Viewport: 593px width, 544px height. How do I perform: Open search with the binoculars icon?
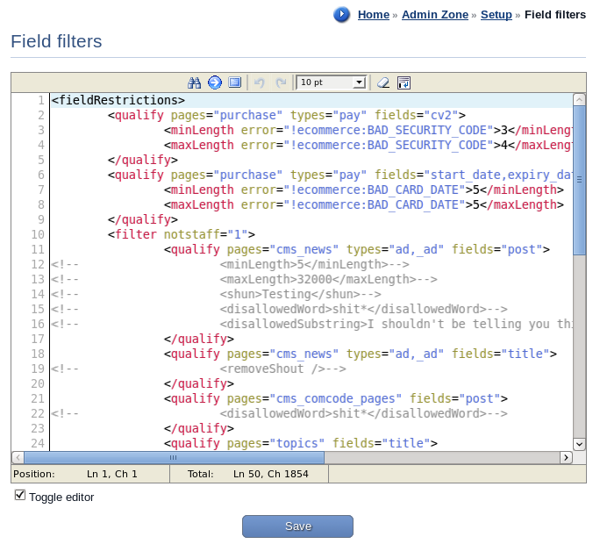click(x=195, y=82)
